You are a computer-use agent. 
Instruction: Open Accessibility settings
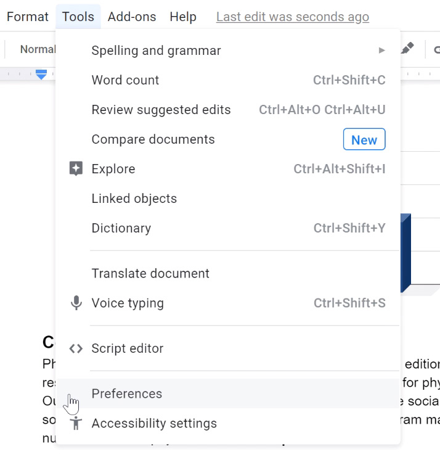pos(228,423)
